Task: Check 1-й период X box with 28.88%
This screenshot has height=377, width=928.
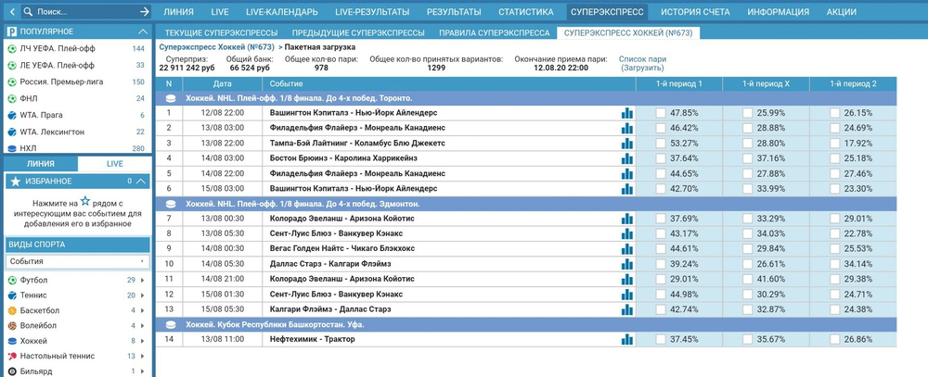Action: point(747,128)
